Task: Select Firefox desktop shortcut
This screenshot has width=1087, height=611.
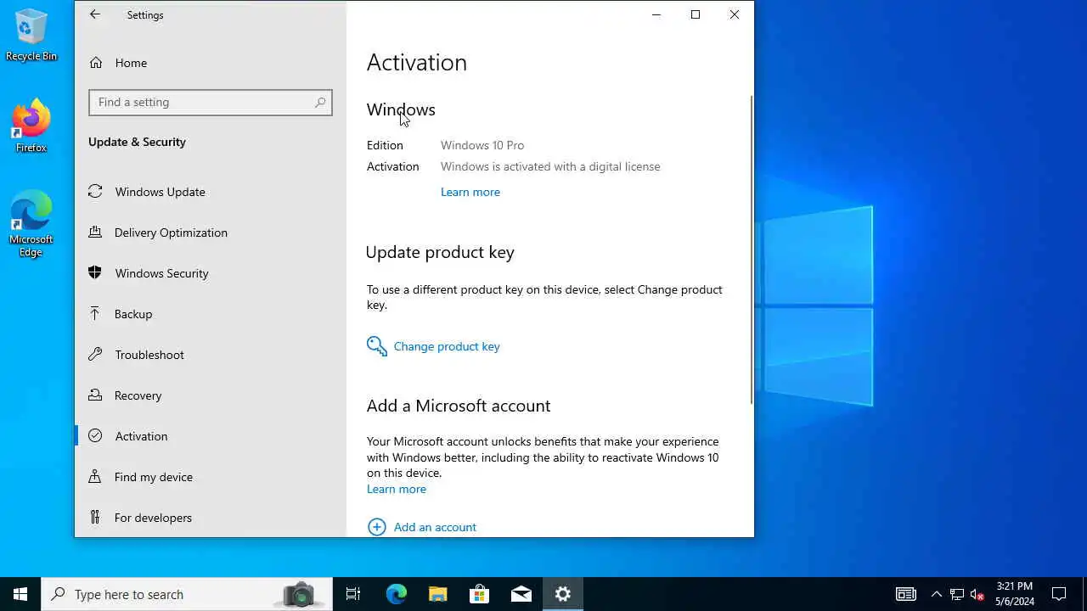Action: coord(31,126)
